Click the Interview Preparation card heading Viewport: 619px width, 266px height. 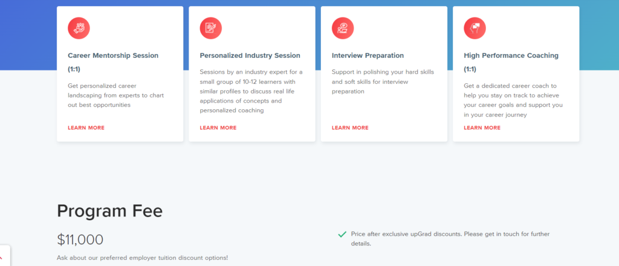click(368, 55)
